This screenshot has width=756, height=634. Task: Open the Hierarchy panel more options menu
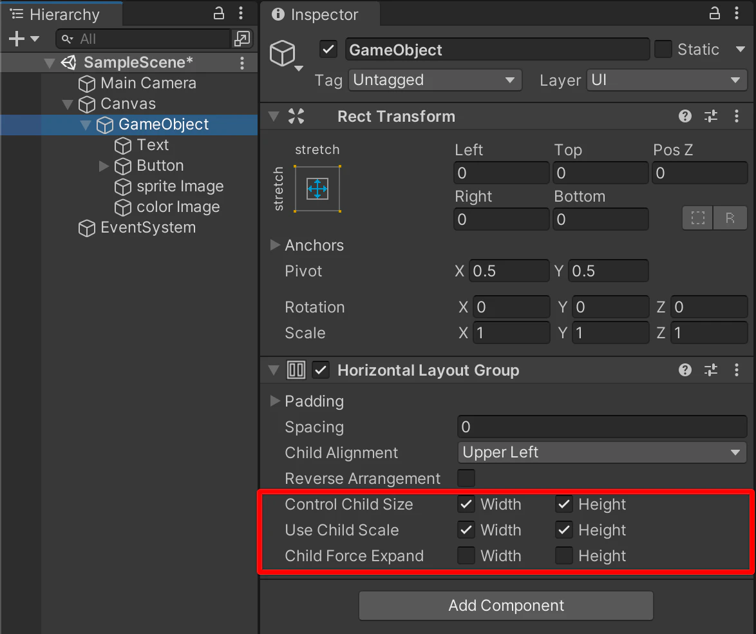[x=241, y=13]
